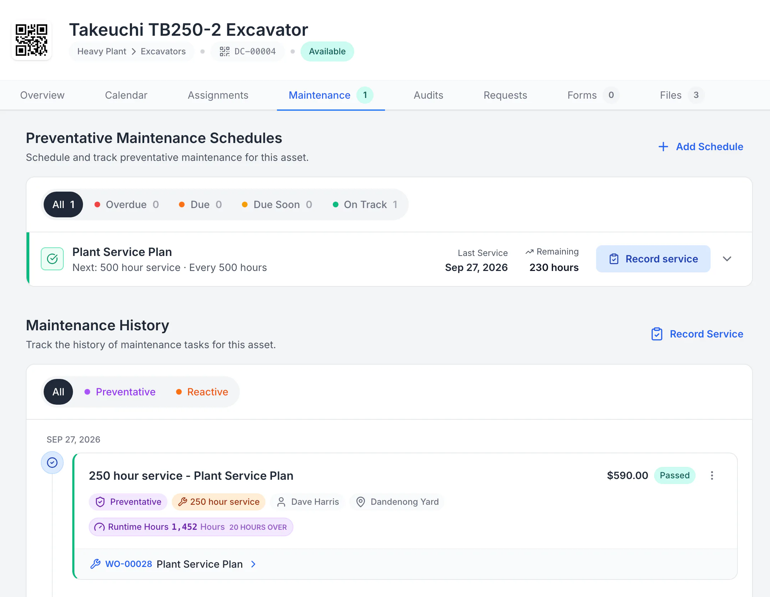Screen dimensions: 770x597
Task: Click the location pin icon beside Dandenong Yard
Action: (361, 502)
